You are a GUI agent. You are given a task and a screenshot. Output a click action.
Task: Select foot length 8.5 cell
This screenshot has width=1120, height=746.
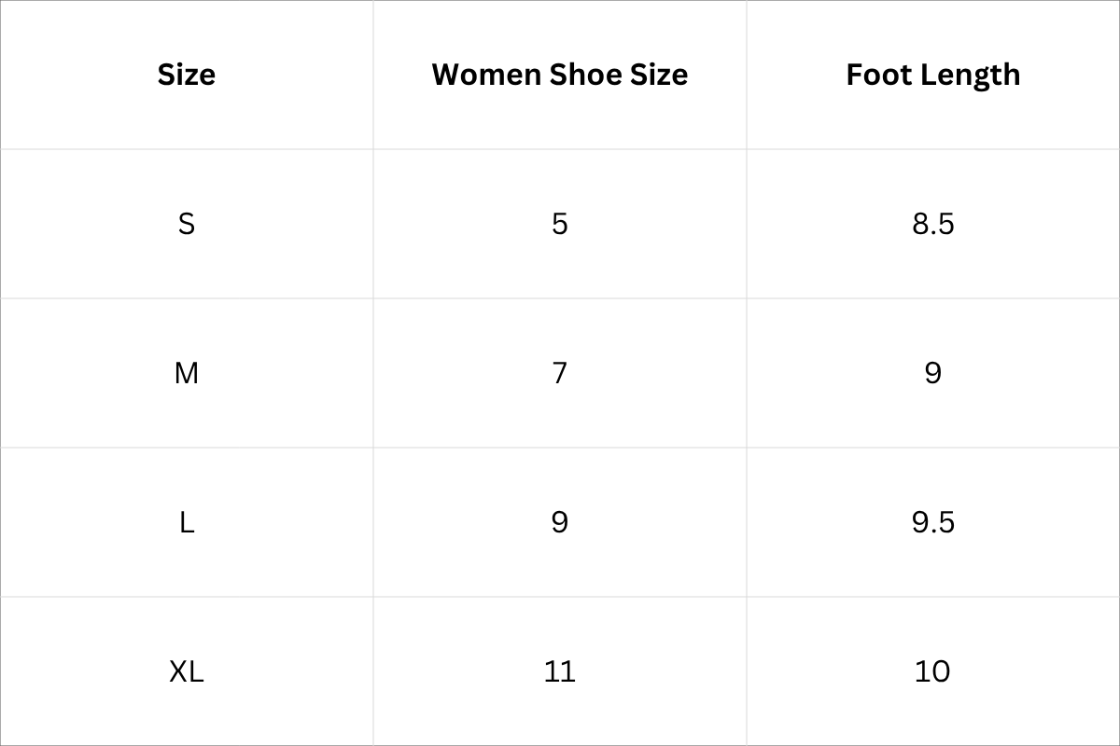point(933,224)
